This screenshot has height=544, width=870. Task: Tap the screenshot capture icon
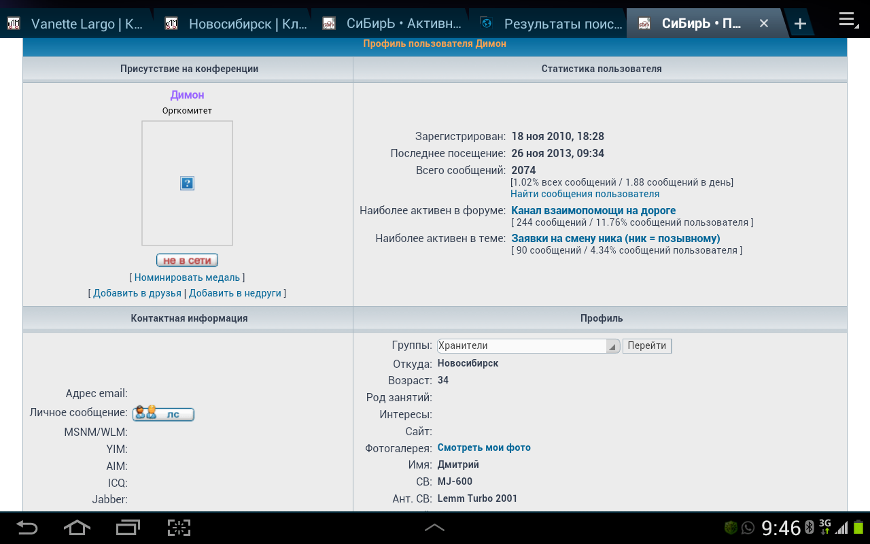click(179, 528)
